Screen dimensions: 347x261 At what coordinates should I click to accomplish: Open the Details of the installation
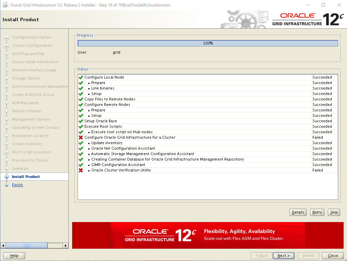point(298,212)
